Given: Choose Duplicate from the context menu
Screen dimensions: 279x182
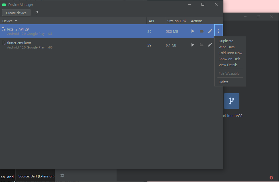Looking at the screenshot, I should click(226, 41).
